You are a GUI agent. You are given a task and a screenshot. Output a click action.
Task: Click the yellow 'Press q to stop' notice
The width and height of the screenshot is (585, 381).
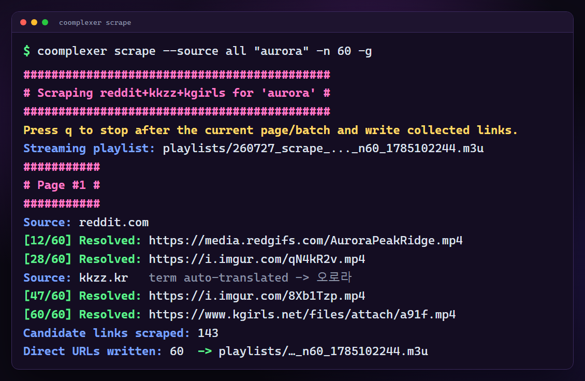tap(270, 130)
